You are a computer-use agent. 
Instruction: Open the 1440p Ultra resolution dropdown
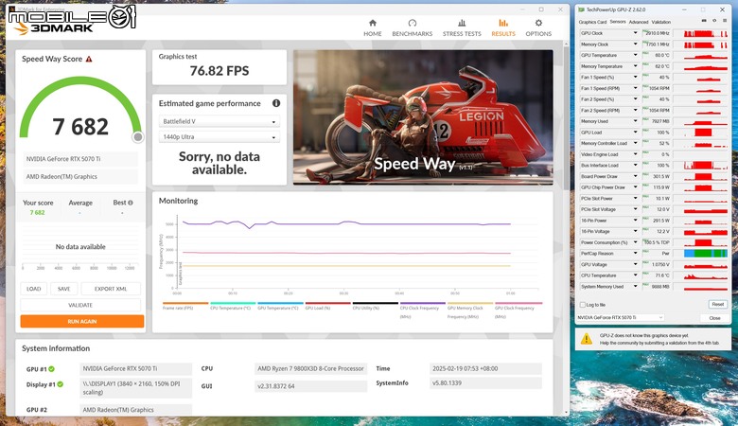[x=220, y=137]
